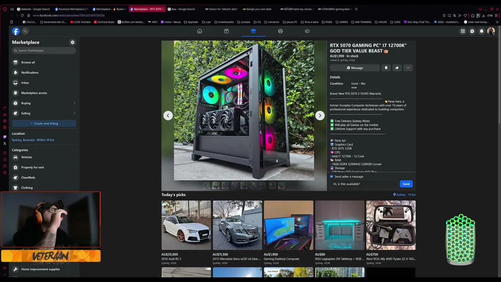Click the blue Send button
The image size is (501, 282).
[x=406, y=184]
